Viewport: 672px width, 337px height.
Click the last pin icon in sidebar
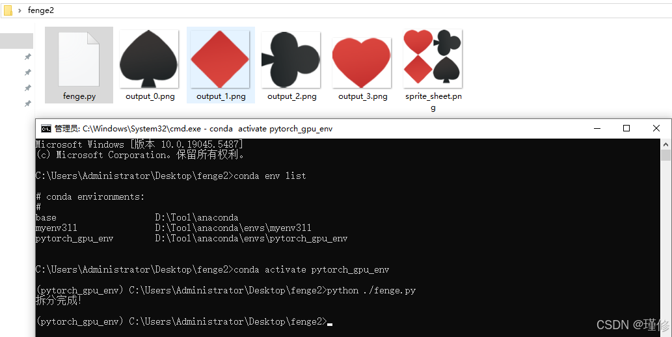[27, 103]
